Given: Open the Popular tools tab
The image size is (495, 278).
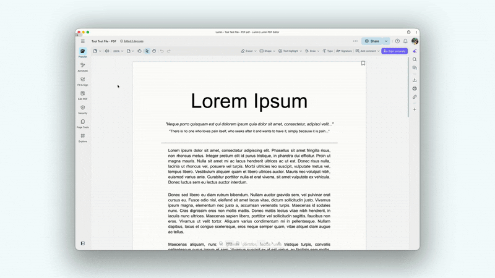Looking at the screenshot, I should [x=83, y=53].
